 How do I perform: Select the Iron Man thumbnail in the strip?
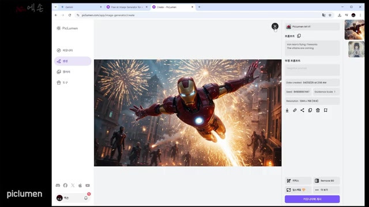pos(355,29)
